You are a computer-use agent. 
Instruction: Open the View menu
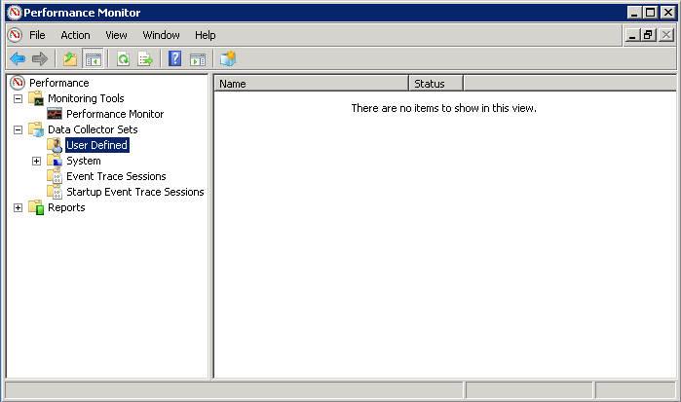point(116,35)
